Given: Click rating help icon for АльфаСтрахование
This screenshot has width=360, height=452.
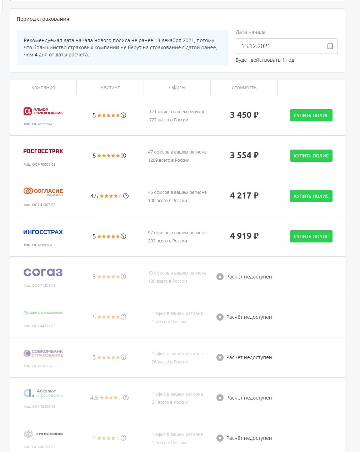Looking at the screenshot, I should (123, 115).
